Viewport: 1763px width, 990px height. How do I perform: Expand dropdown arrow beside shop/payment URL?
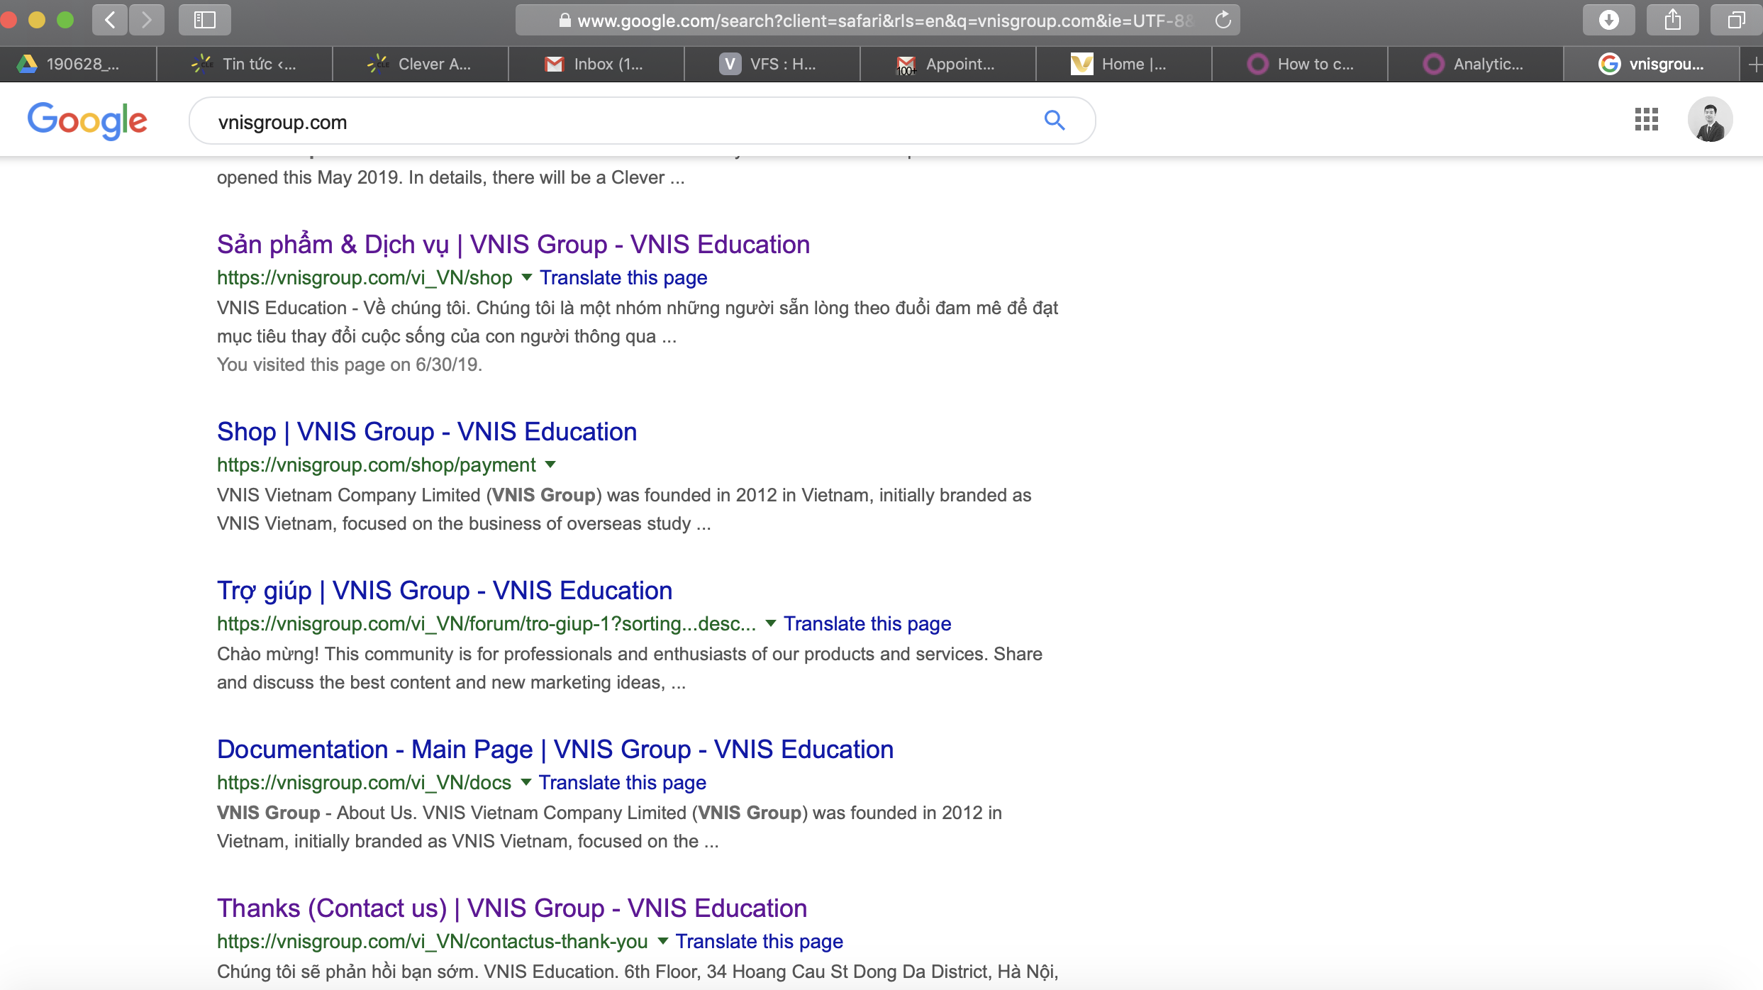point(550,465)
